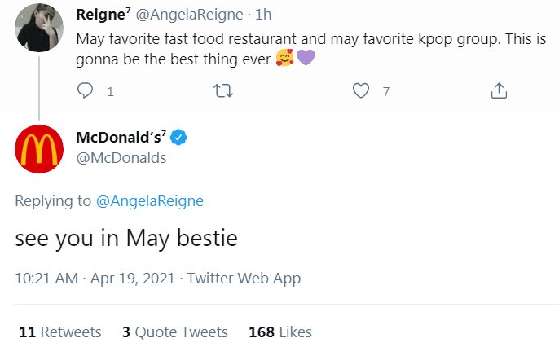Open the Reigne display name link
This screenshot has height=347, width=559.
104,15
